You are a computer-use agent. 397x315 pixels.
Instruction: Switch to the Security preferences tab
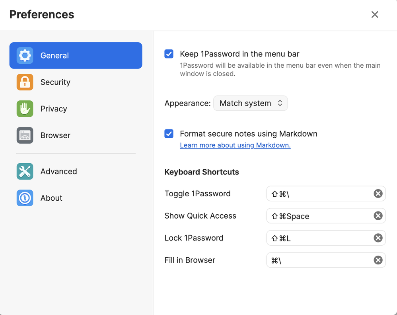[x=55, y=82]
